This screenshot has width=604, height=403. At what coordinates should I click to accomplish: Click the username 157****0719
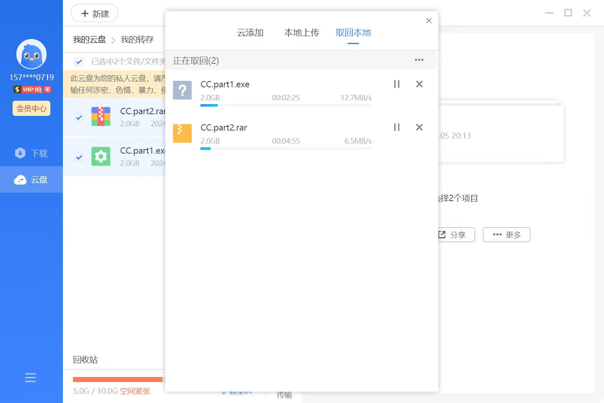click(x=32, y=77)
